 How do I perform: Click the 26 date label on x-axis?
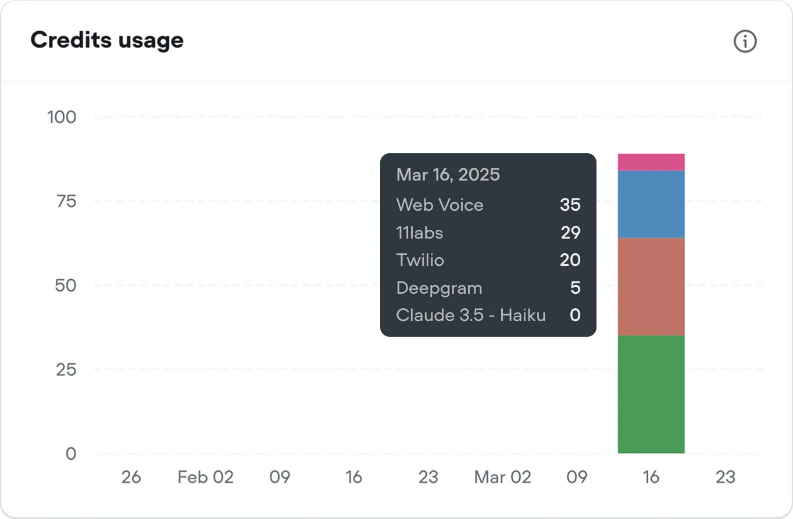tap(131, 477)
